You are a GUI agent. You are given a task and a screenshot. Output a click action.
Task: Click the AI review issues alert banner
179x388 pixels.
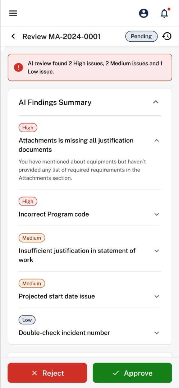click(x=90, y=68)
